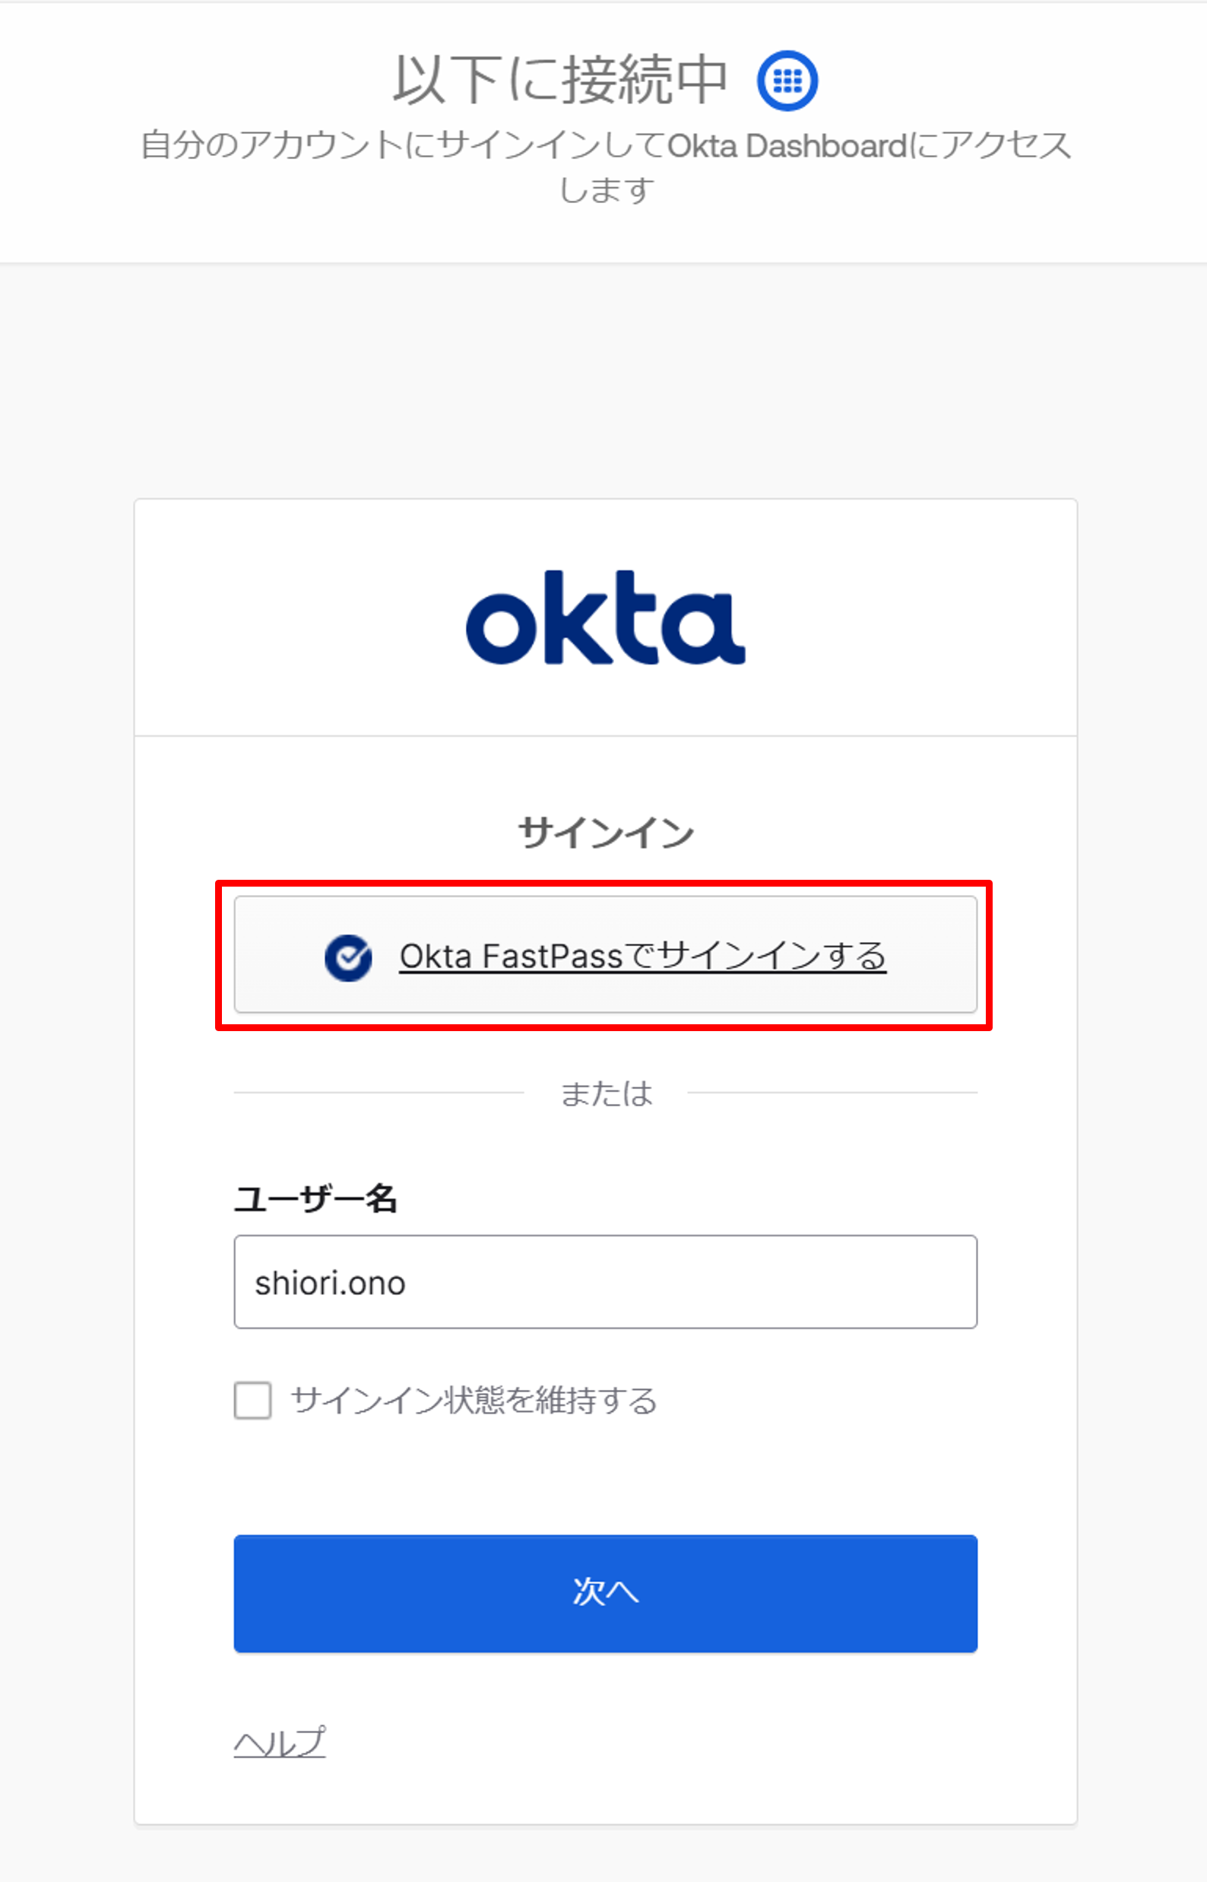Click the FastPass checkmark badge icon

[348, 957]
